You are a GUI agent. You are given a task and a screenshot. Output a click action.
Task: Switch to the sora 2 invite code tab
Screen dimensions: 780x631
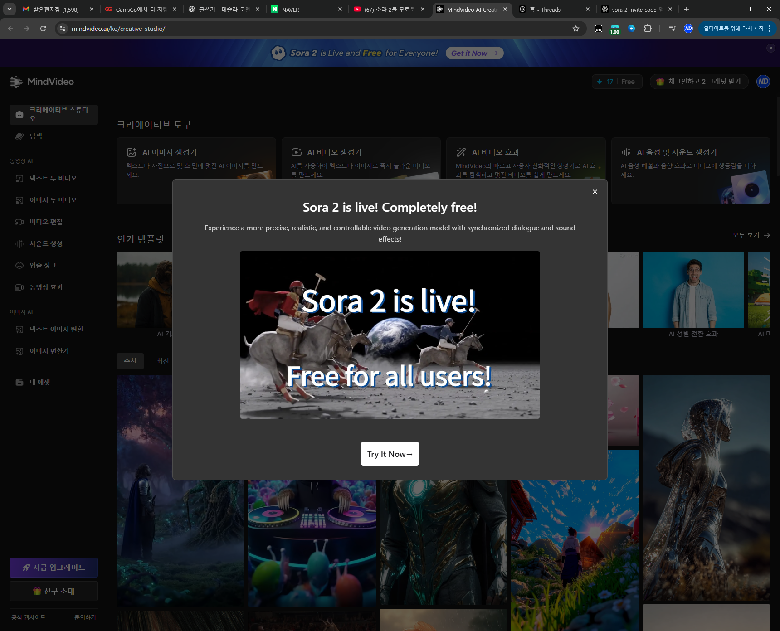point(637,9)
